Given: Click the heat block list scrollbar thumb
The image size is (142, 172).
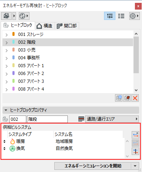Looking at the screenshot, I should tap(136, 55).
